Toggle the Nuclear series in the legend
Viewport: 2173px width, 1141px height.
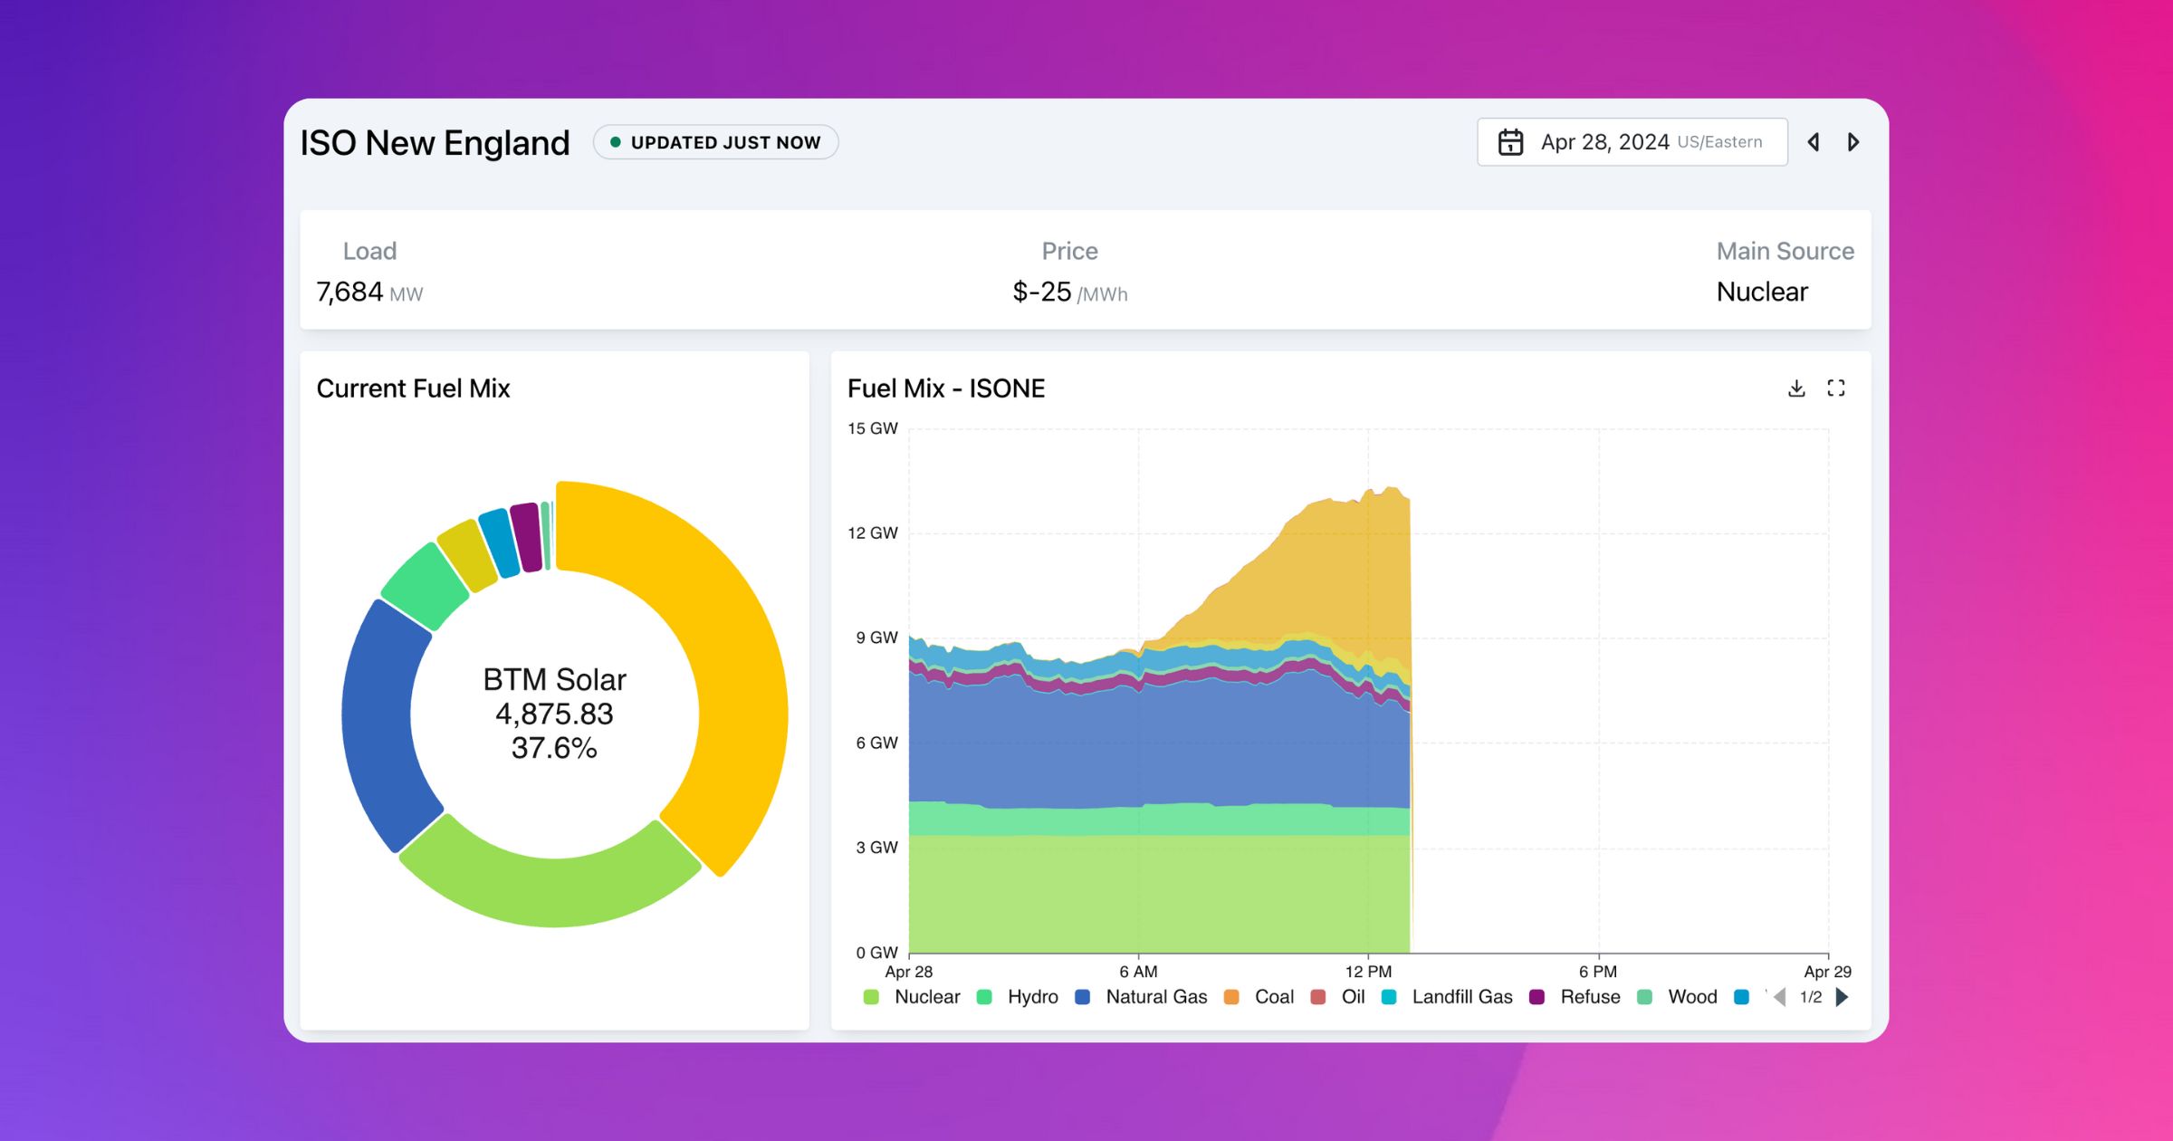tap(927, 997)
